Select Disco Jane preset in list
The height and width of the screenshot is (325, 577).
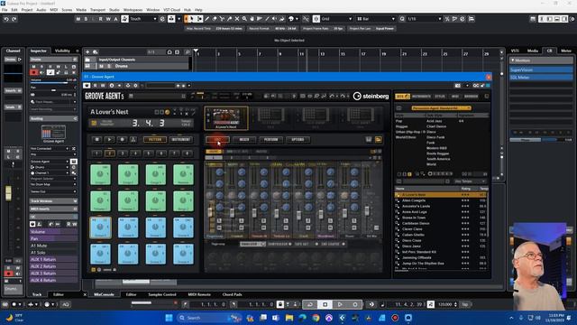tap(411, 246)
